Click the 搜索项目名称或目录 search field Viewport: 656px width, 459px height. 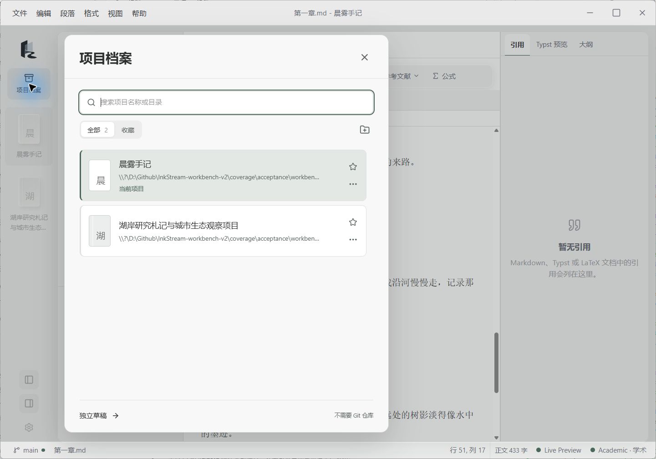click(x=226, y=102)
